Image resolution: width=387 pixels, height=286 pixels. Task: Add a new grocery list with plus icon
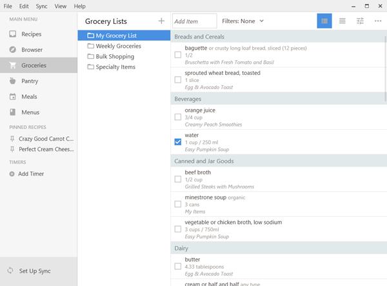pyautogui.click(x=161, y=21)
